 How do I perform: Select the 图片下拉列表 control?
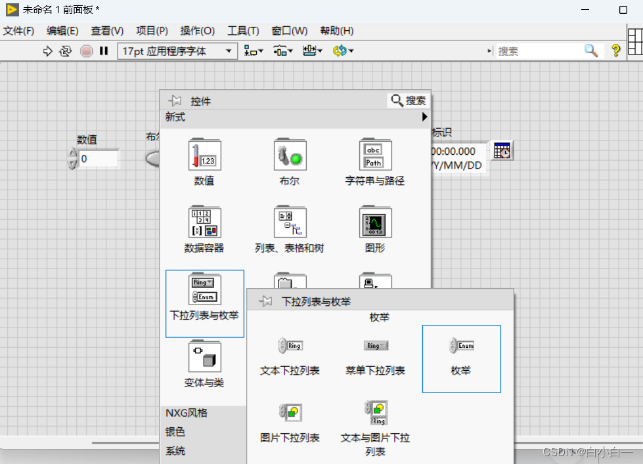(x=290, y=422)
